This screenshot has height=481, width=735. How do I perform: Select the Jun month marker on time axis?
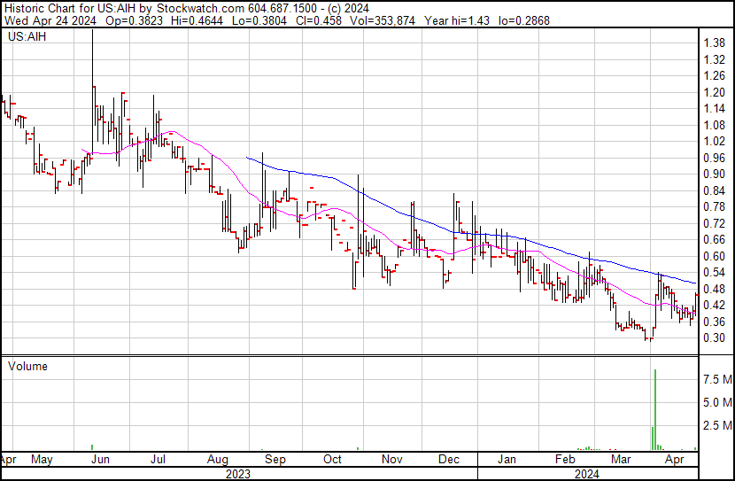pyautogui.click(x=101, y=461)
